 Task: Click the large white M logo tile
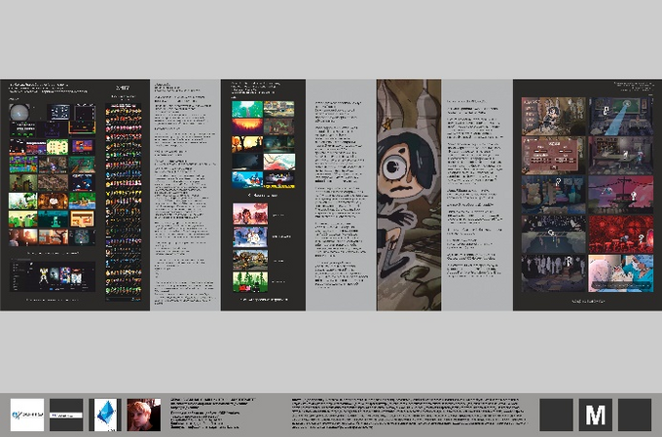coord(595,415)
